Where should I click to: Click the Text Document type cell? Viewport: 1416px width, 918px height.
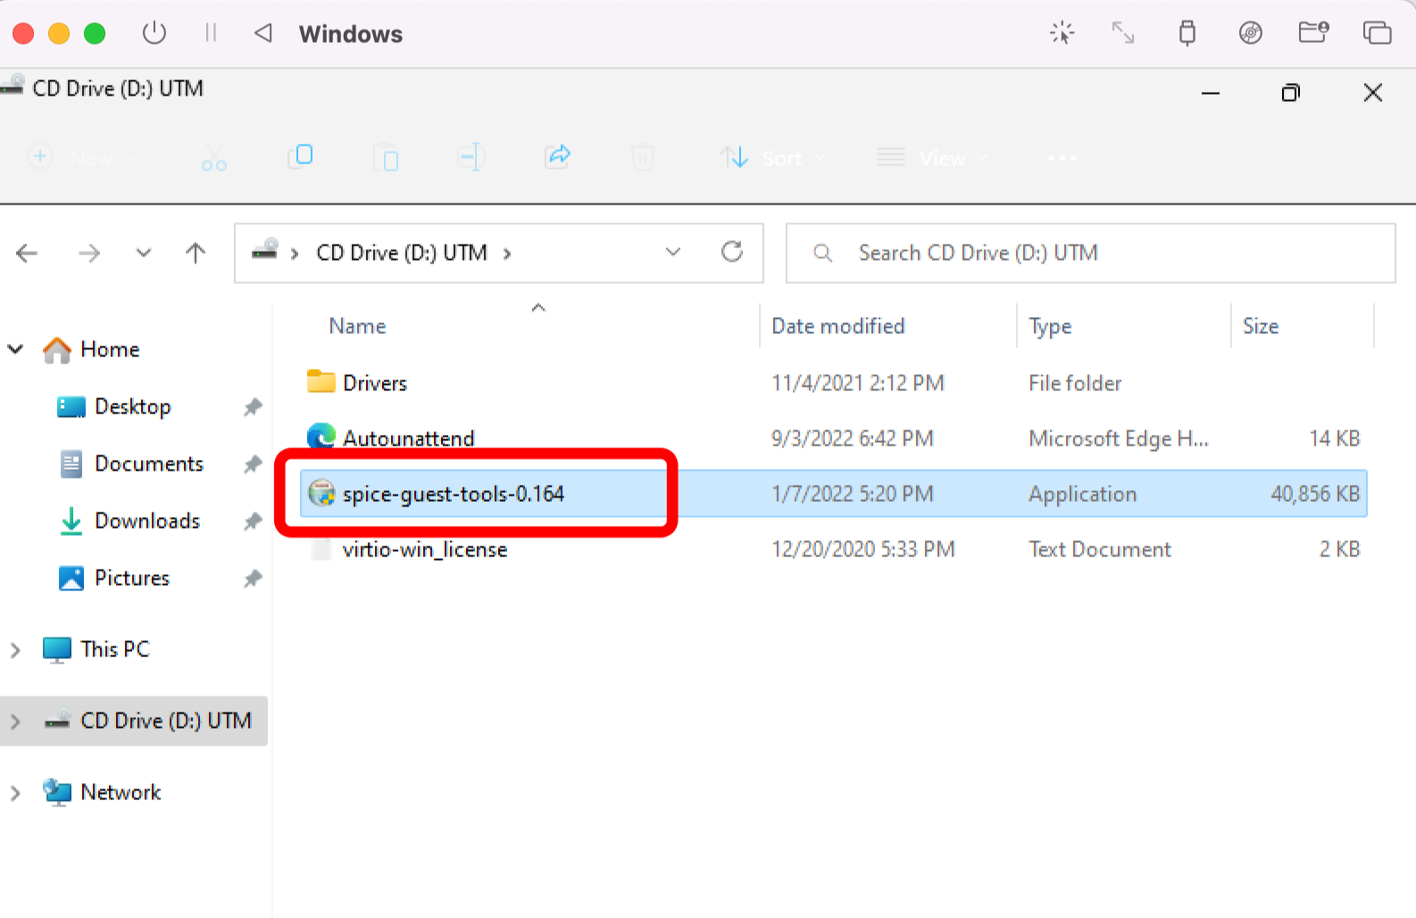(x=1099, y=549)
